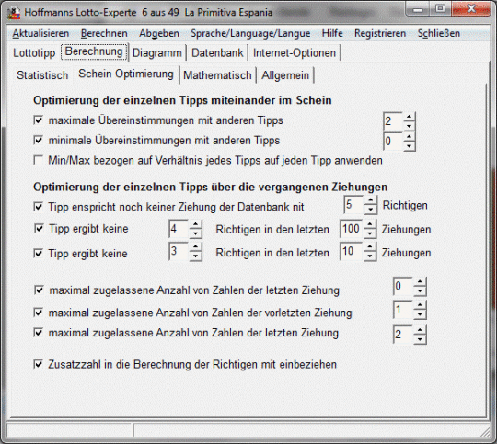
Task: Toggle vorletzten Ziehung maximal Zahlen checkbox
Action: 39,313
